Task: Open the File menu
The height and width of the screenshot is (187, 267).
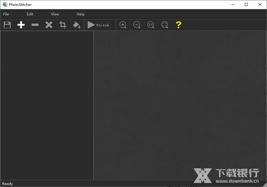Action: pos(6,14)
